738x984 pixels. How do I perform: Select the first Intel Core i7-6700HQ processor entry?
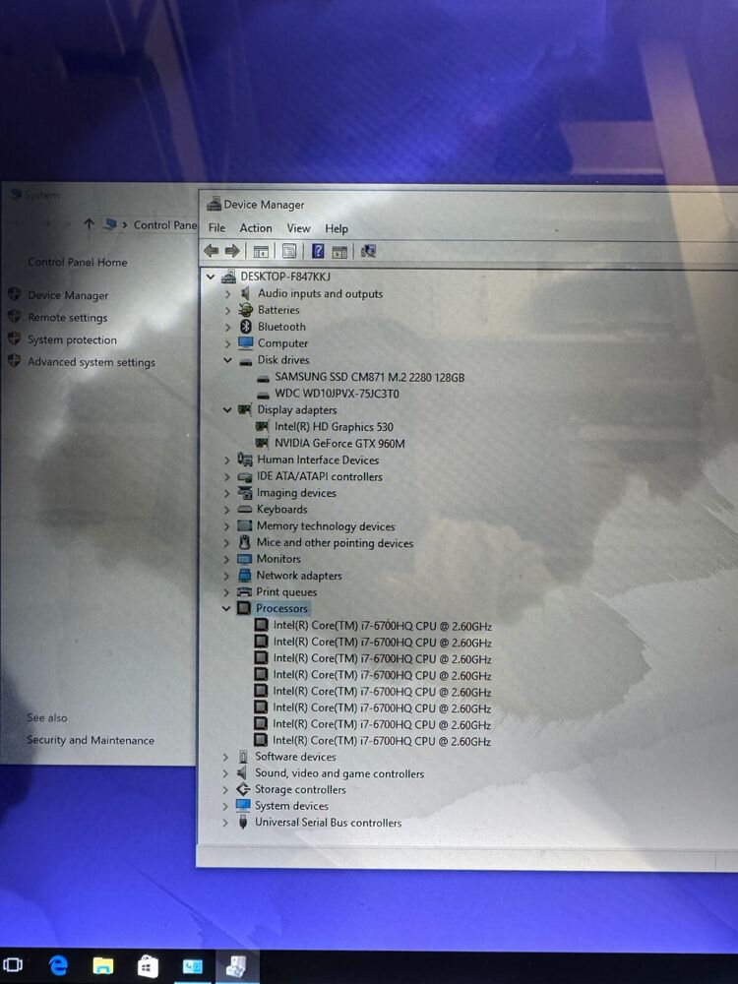coord(382,626)
